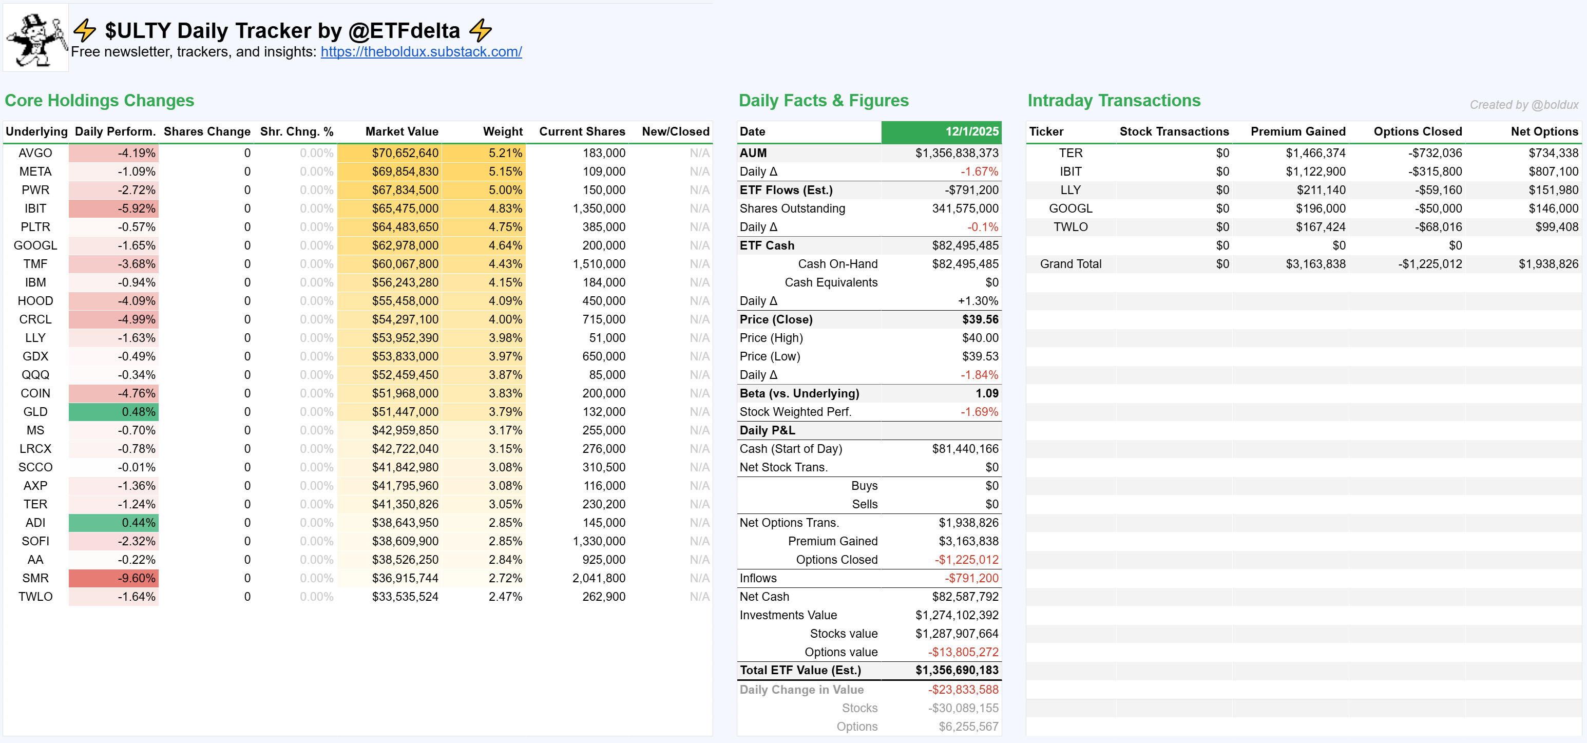Select the GLD 0.48% green cell
Viewport: 1587px width, 743px height.
[114, 411]
